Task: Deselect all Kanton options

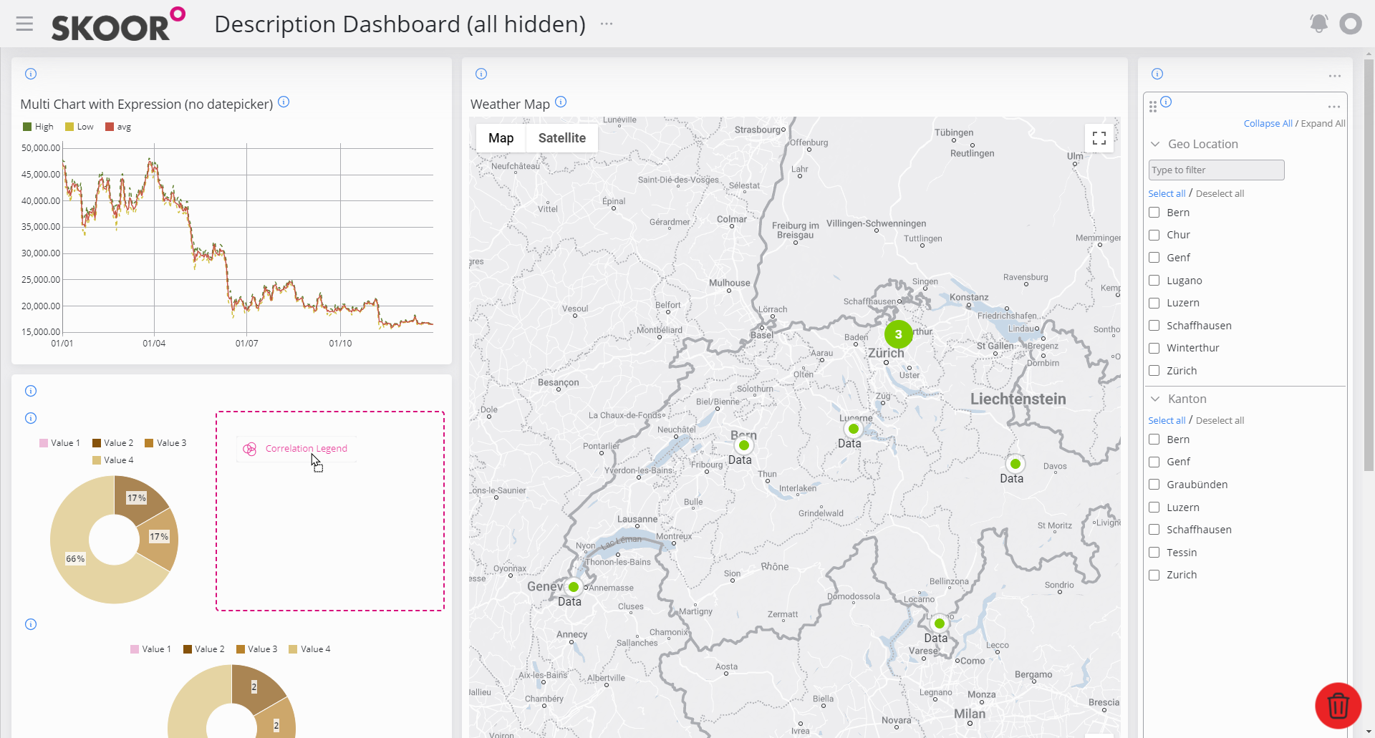Action: tap(1220, 420)
